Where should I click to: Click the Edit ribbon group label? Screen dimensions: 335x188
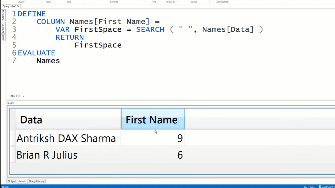click(68, 2)
